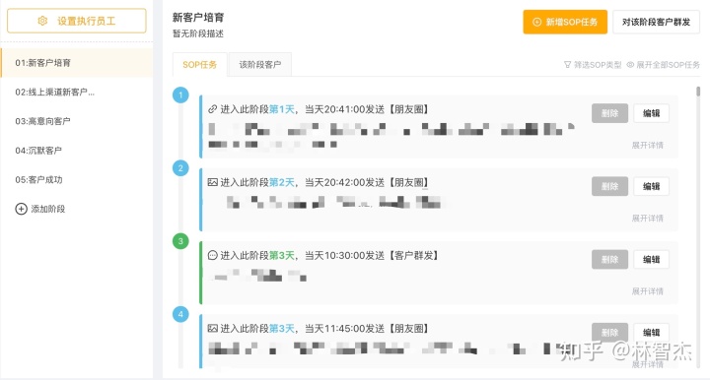Expand details of task 1 via 展开详情
This screenshot has height=380, width=710.
pyautogui.click(x=648, y=145)
